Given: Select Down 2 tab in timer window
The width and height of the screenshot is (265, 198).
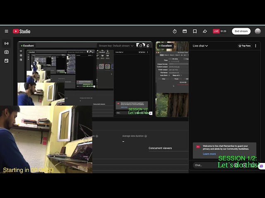Looking at the screenshot, I should coord(167,55).
